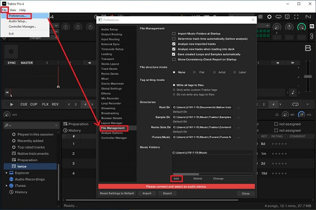Click the CUE button on Deck A
The height and width of the screenshot is (210, 316).
[x=24, y=104]
